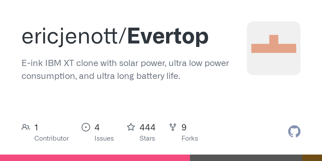
Task: Click the star icon
Action: click(x=131, y=127)
